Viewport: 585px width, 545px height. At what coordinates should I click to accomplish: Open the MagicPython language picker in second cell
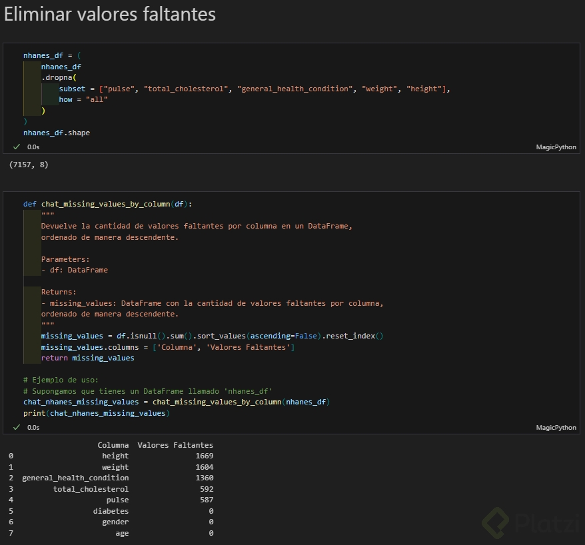[x=556, y=427]
